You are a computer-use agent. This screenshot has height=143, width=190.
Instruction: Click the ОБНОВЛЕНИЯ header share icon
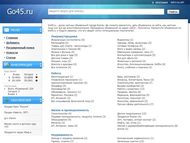pyautogui.click(x=42, y=100)
